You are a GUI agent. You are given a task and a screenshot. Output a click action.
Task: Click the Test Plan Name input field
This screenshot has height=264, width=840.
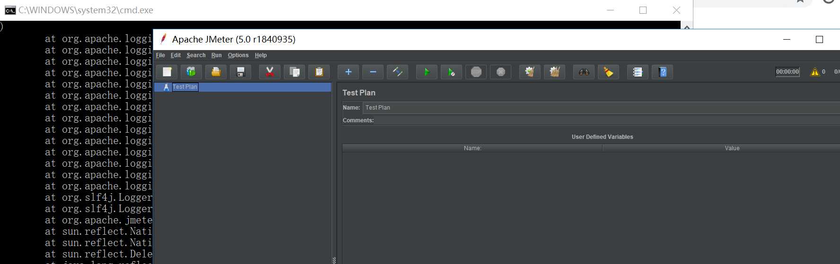pos(601,108)
